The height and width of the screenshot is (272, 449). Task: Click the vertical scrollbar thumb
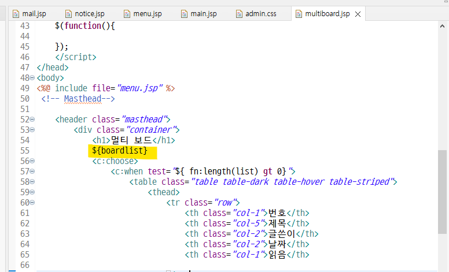(442, 192)
